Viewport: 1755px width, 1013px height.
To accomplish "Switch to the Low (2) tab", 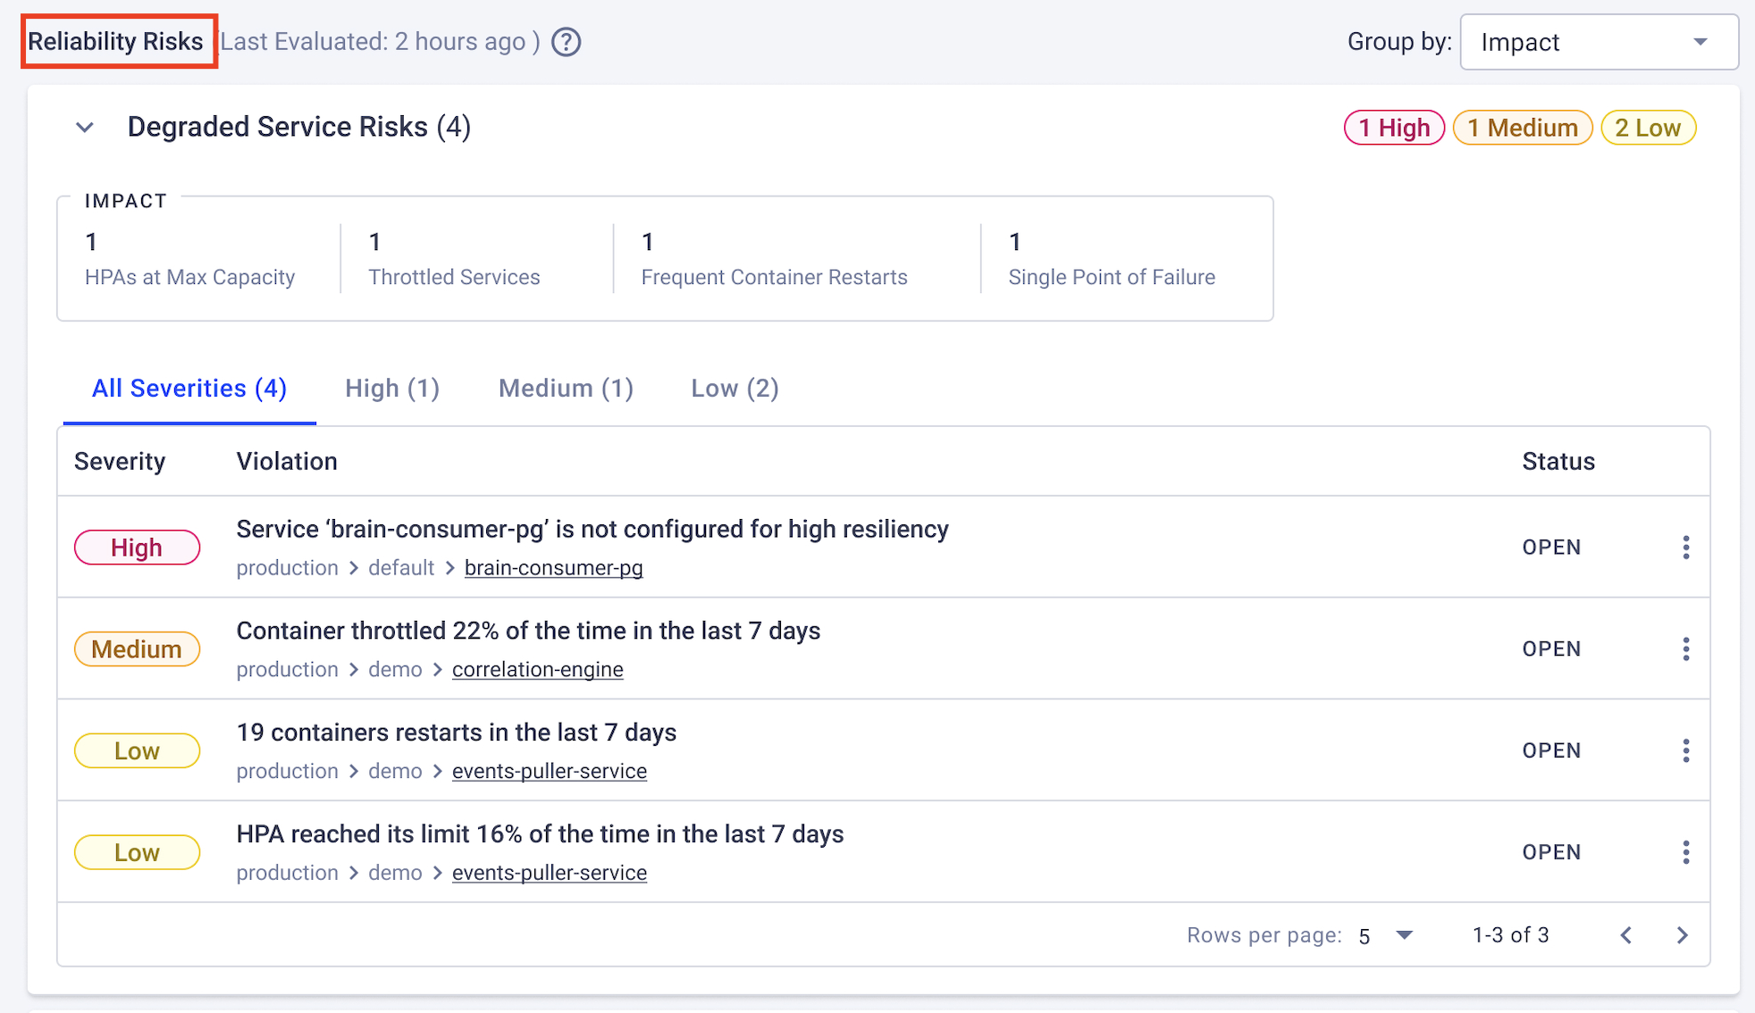I will click(735, 389).
